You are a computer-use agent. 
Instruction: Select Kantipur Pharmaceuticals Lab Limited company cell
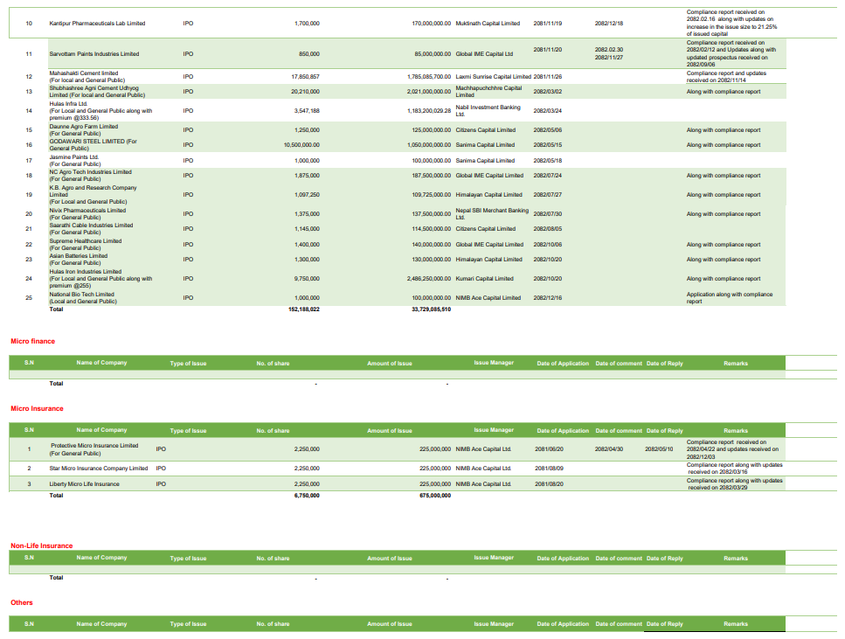[97, 24]
